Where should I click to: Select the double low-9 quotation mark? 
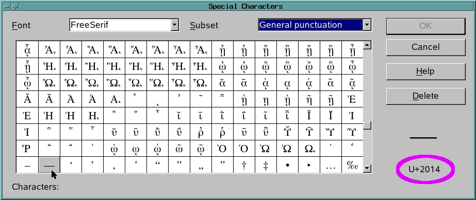201,165
